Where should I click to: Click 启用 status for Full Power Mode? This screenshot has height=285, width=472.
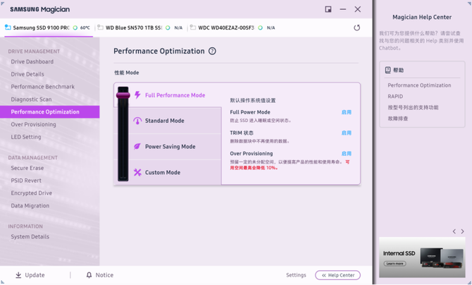point(347,112)
